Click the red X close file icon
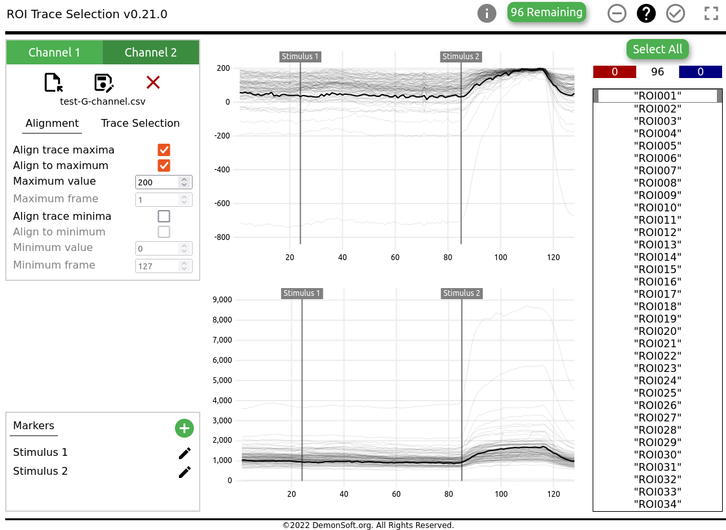The height and width of the screenshot is (530, 726). click(153, 82)
